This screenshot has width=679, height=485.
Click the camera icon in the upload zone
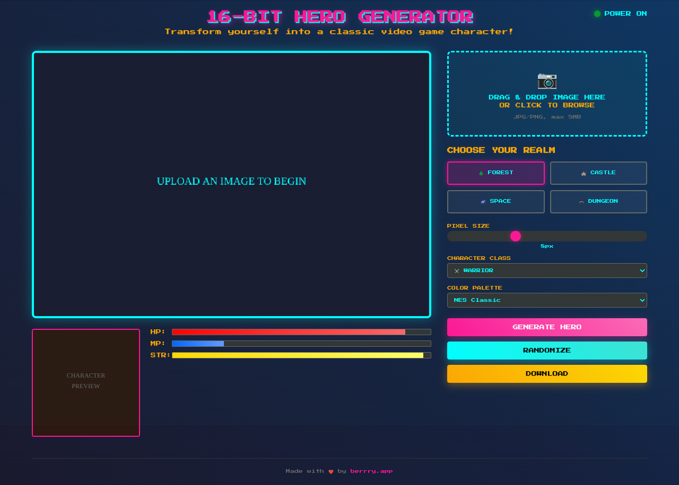point(547,81)
